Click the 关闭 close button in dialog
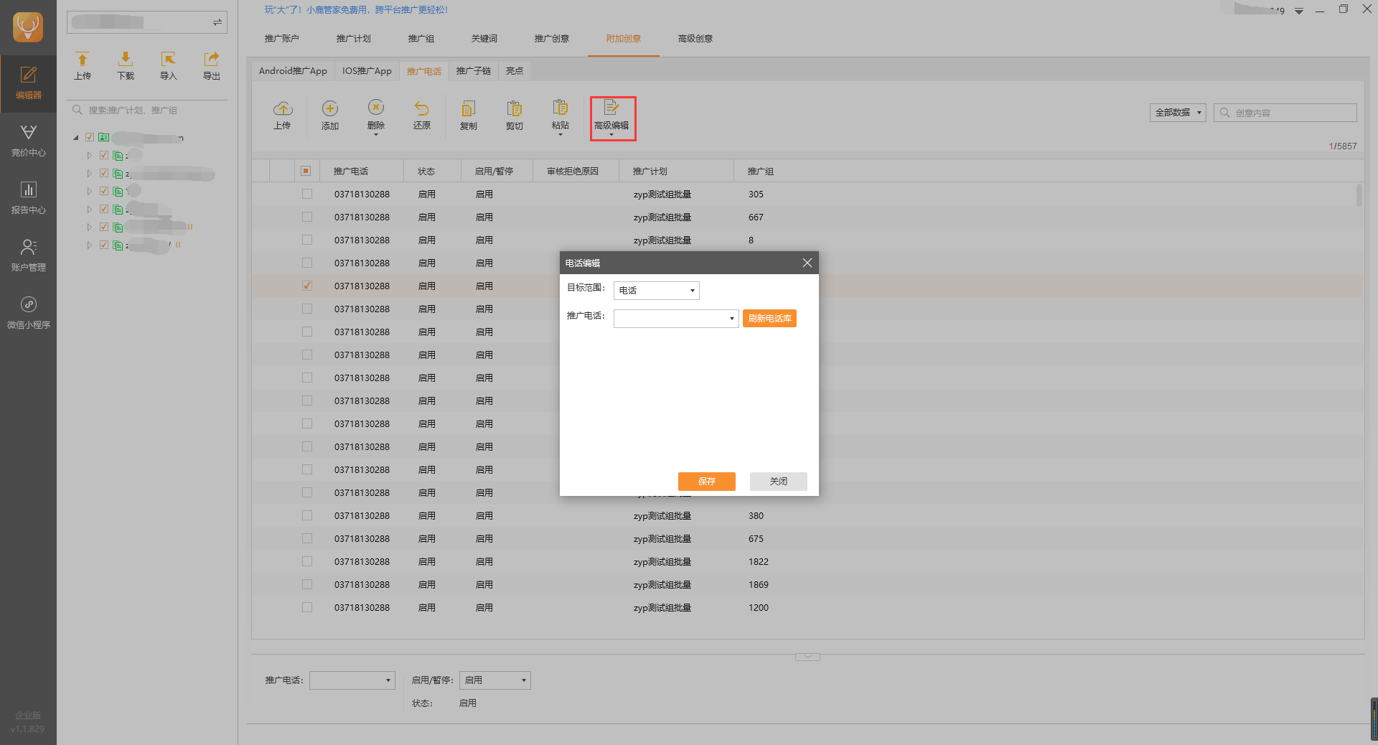Image resolution: width=1378 pixels, height=745 pixels. 779,482
